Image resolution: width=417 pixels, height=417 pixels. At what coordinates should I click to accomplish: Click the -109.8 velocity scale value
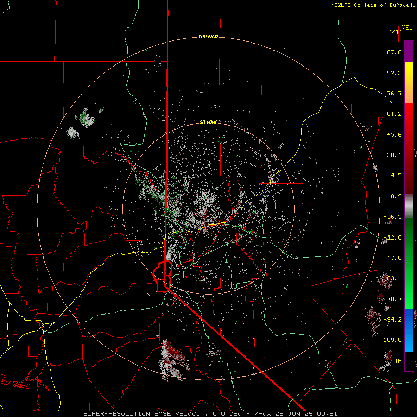(x=391, y=340)
